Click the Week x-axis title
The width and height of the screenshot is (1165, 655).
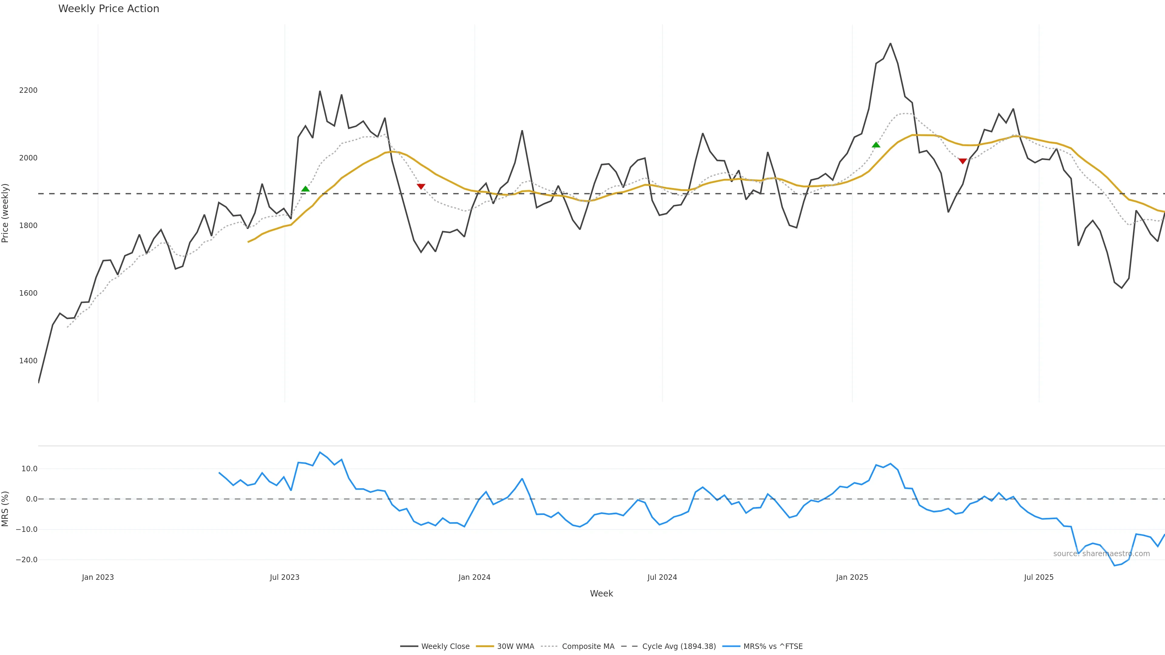(x=601, y=593)
